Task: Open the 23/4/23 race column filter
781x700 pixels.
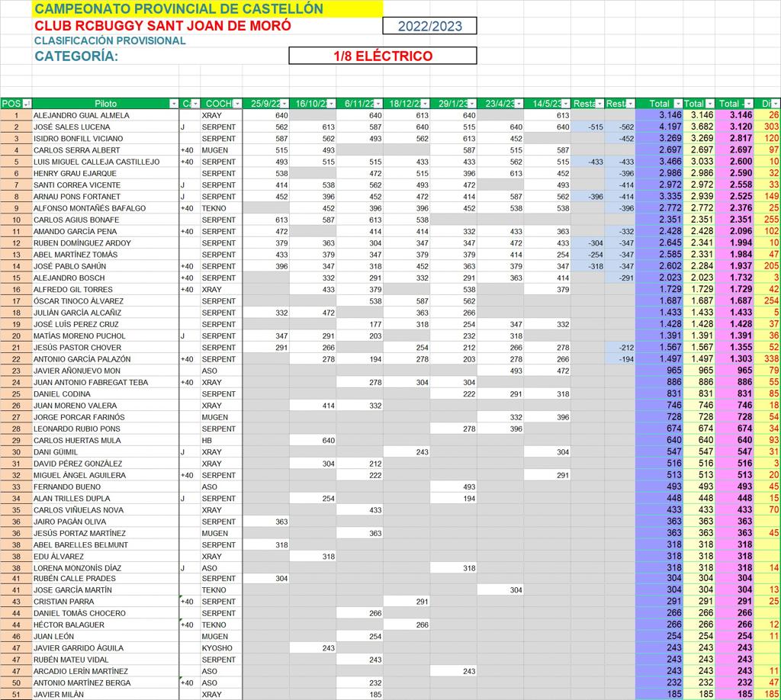Action: coord(519,104)
